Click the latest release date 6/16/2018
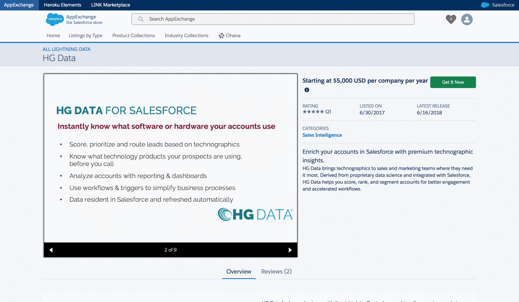Screen dimensions: 519x302 coord(429,113)
